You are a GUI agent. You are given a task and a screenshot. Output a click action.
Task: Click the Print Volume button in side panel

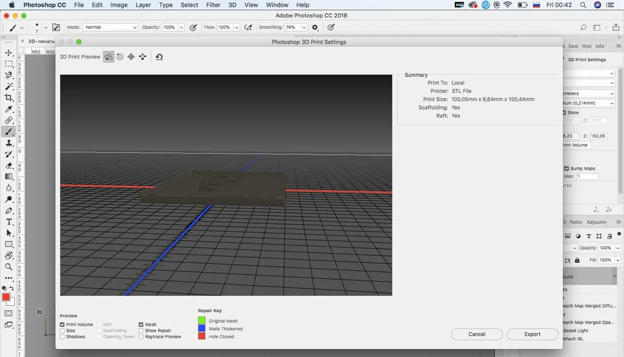pyautogui.click(x=577, y=145)
